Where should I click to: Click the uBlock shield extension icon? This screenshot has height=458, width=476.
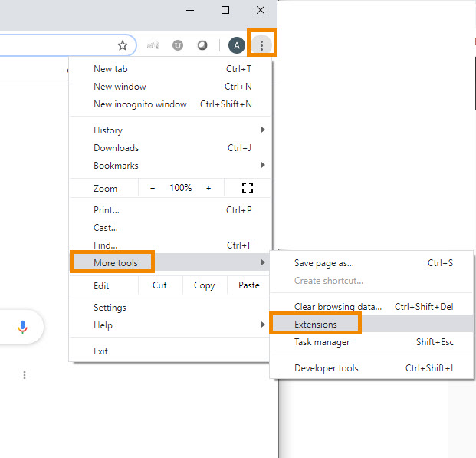point(178,45)
